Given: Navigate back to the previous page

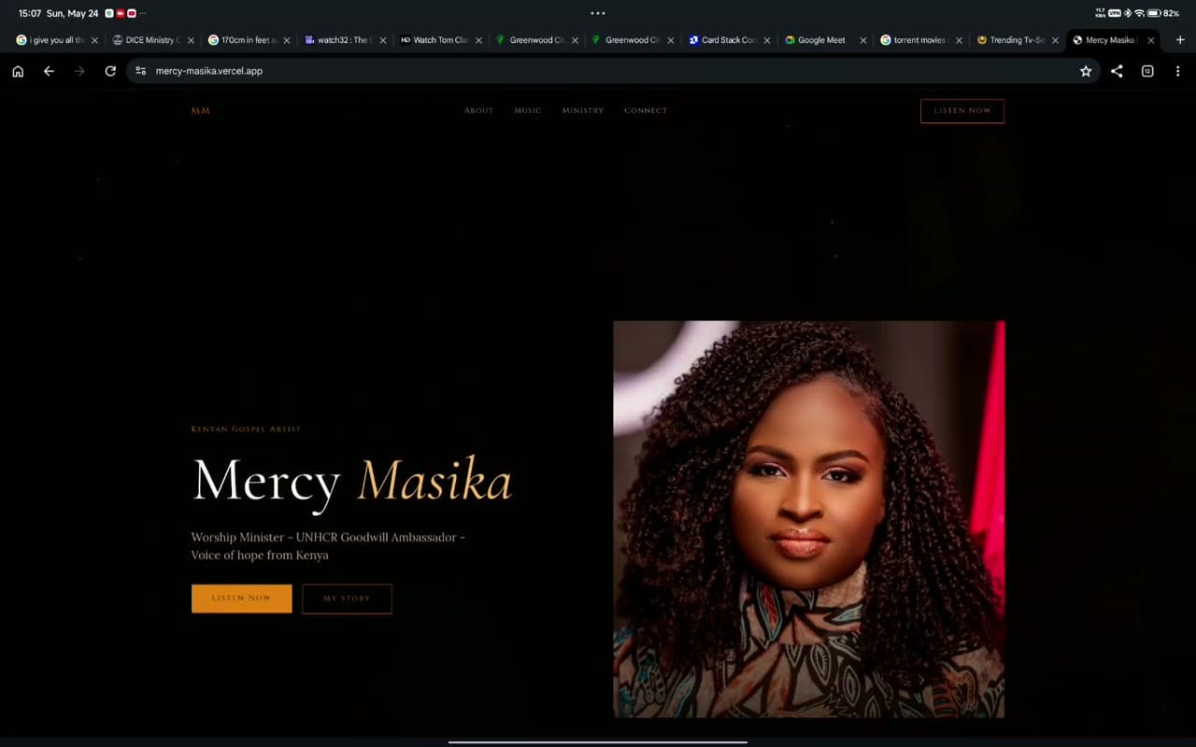Looking at the screenshot, I should pyautogui.click(x=49, y=71).
